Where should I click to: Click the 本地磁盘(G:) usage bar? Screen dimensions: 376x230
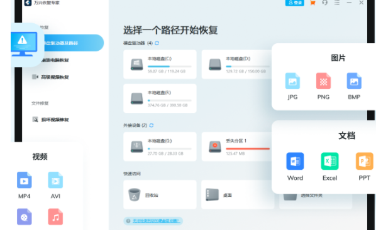[x=170, y=149]
